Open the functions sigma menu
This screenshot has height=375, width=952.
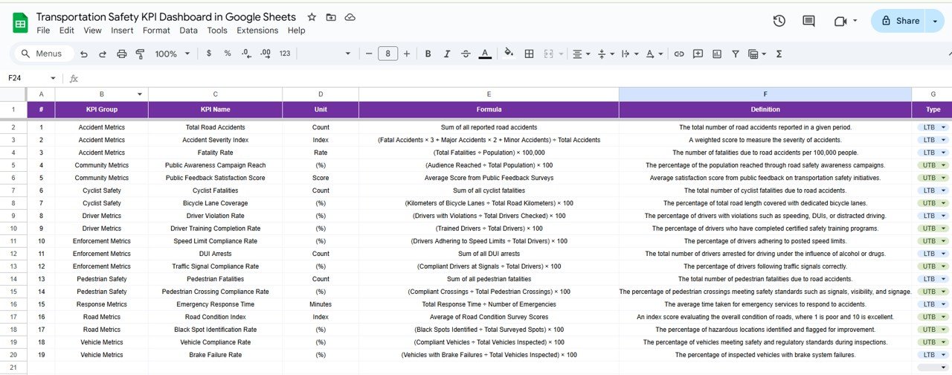click(x=779, y=54)
